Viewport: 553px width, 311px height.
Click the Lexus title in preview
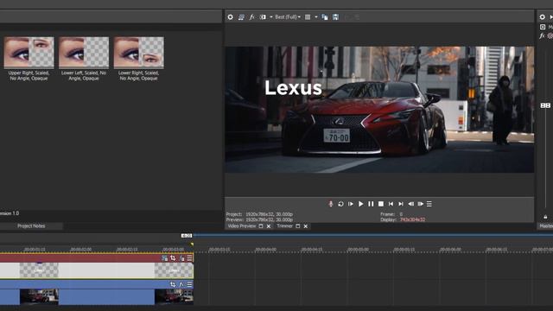(294, 88)
